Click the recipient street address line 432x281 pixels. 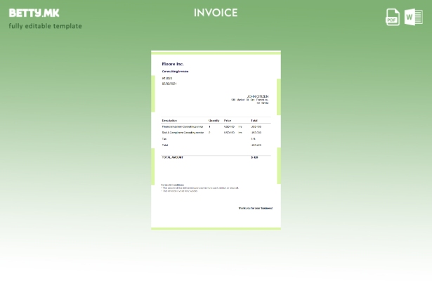tap(249, 100)
